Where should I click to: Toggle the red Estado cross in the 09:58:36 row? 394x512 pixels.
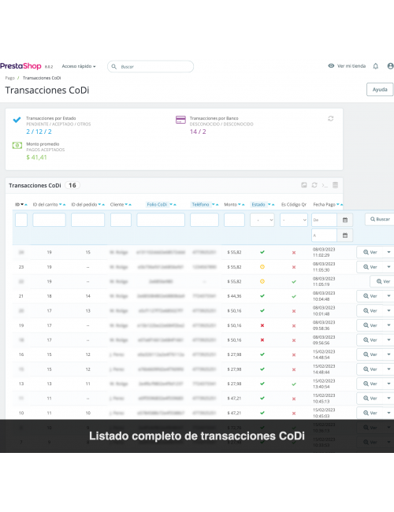262,325
